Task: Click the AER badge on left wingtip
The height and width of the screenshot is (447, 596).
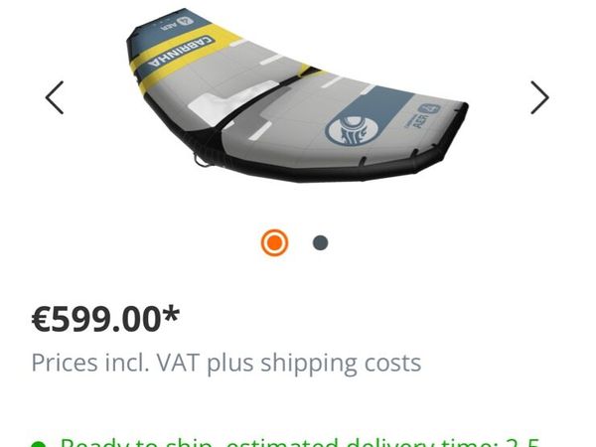Action: coord(178,24)
